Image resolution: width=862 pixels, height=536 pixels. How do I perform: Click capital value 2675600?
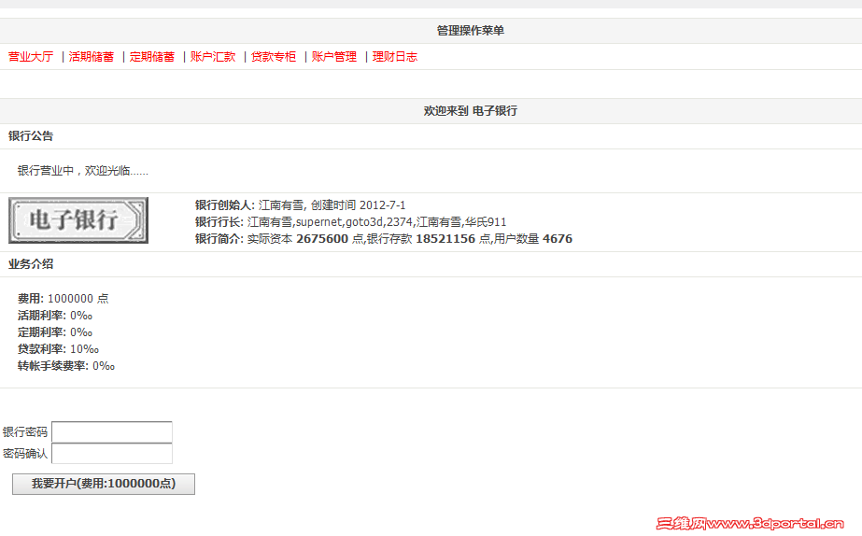pyautogui.click(x=322, y=239)
